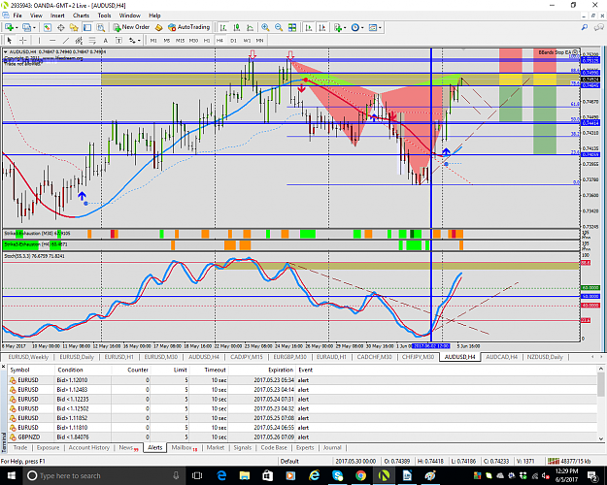607x485 pixels.
Task: Open the Insert menu
Action: pos(57,16)
